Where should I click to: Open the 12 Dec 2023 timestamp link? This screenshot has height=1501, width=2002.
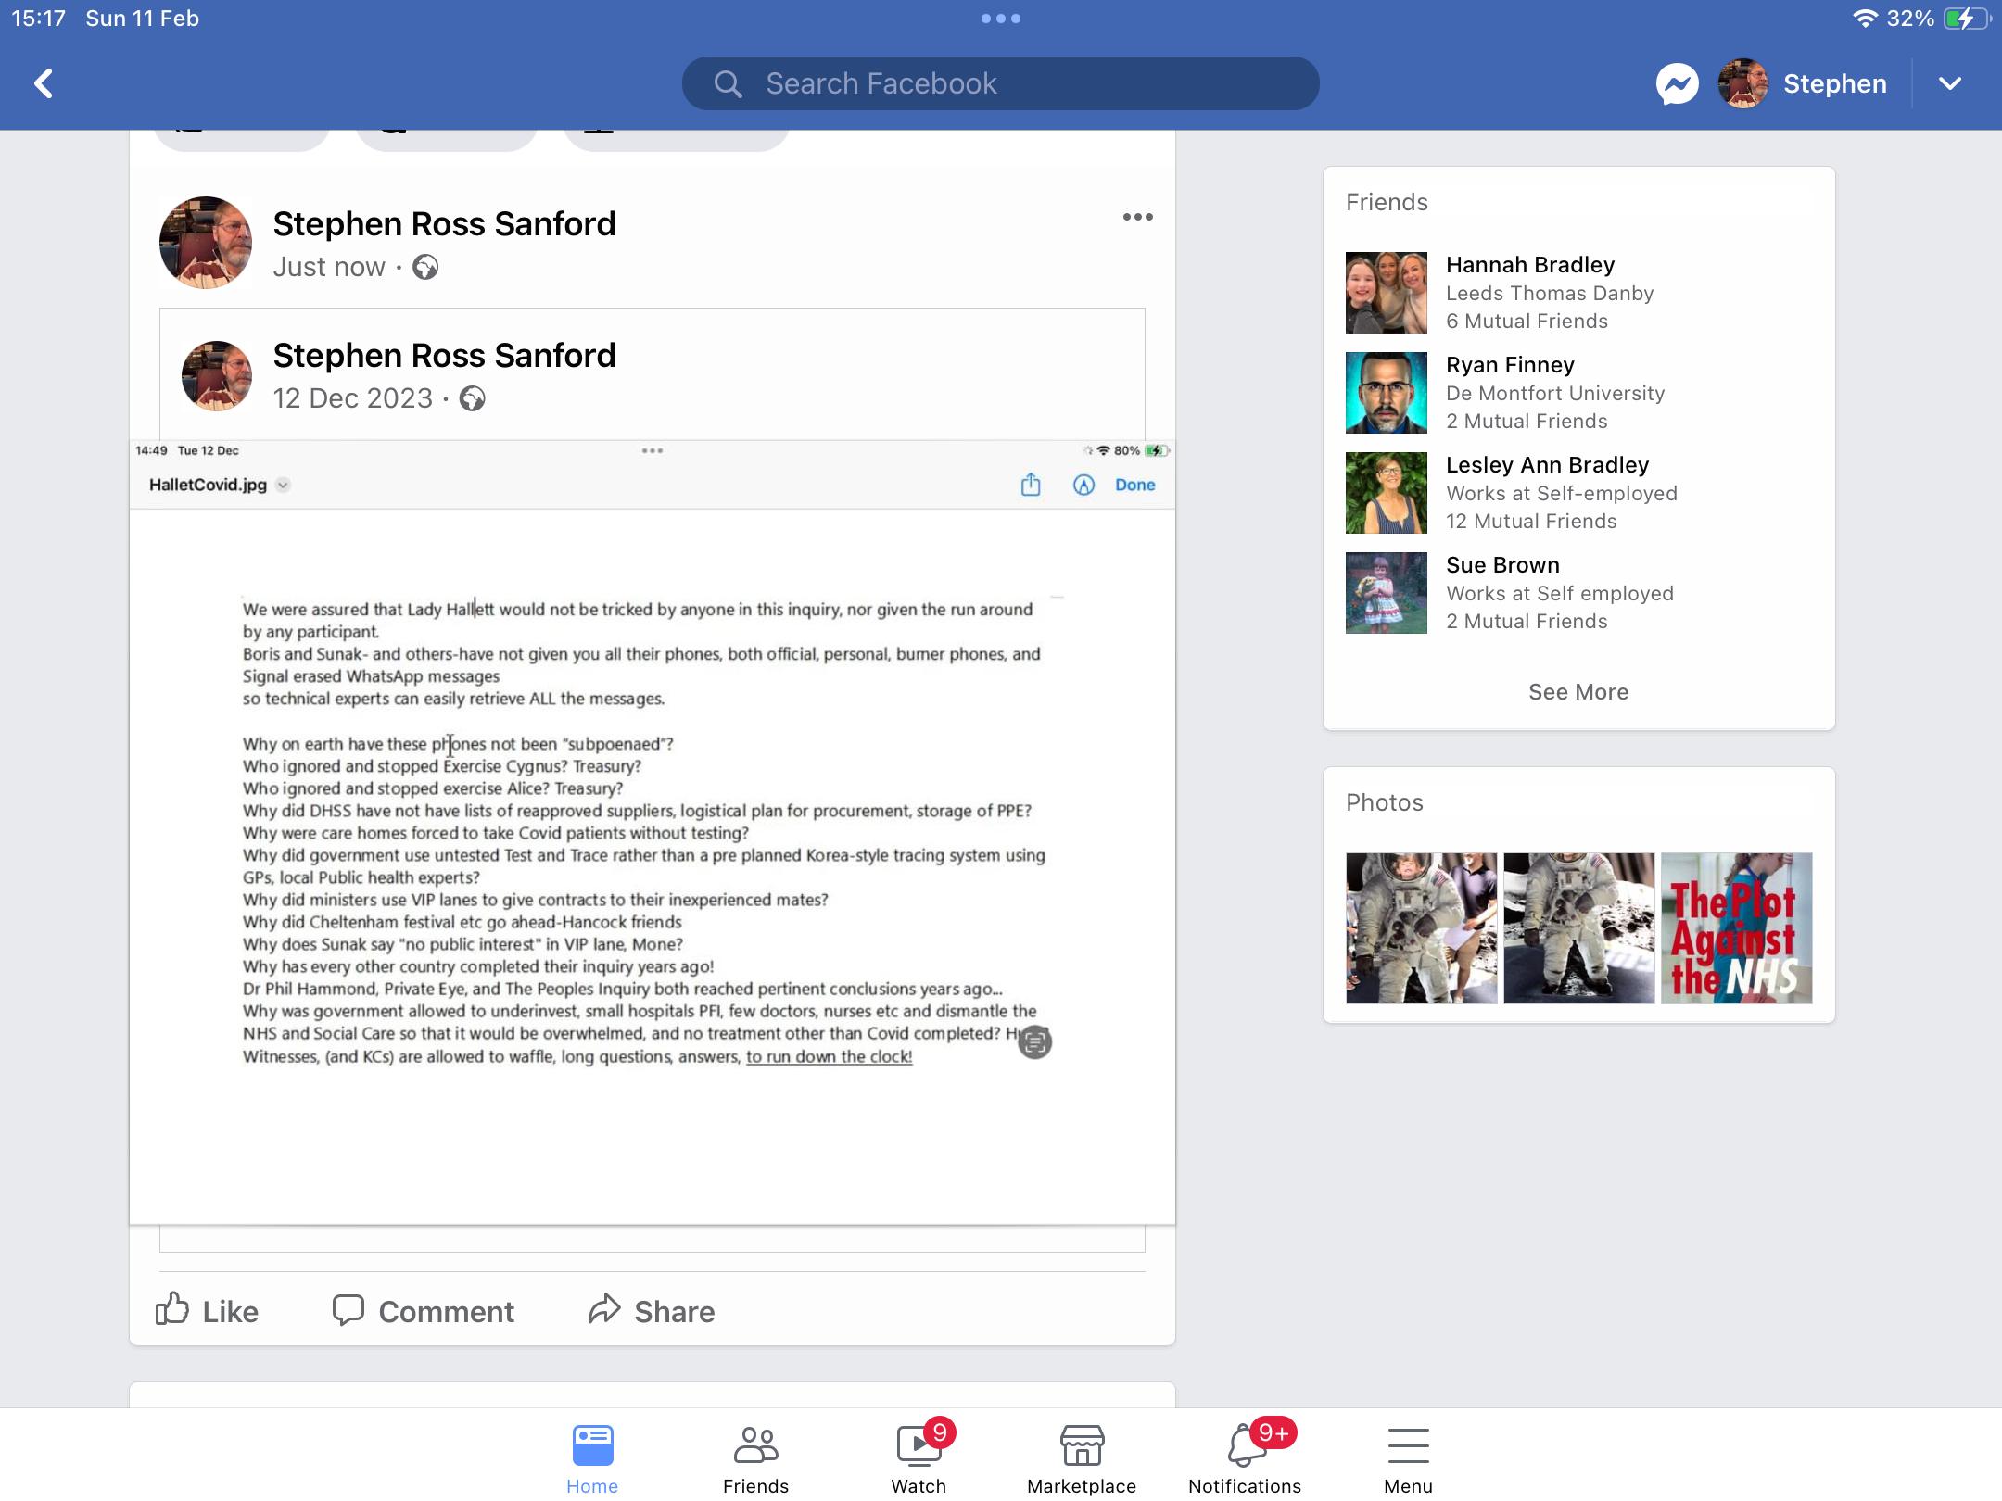pos(352,398)
